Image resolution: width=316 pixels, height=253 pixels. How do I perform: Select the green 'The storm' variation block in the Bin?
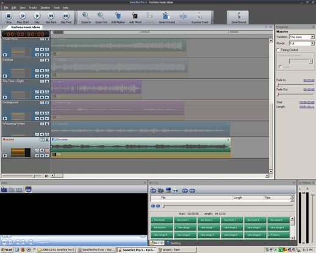click(x=162, y=220)
